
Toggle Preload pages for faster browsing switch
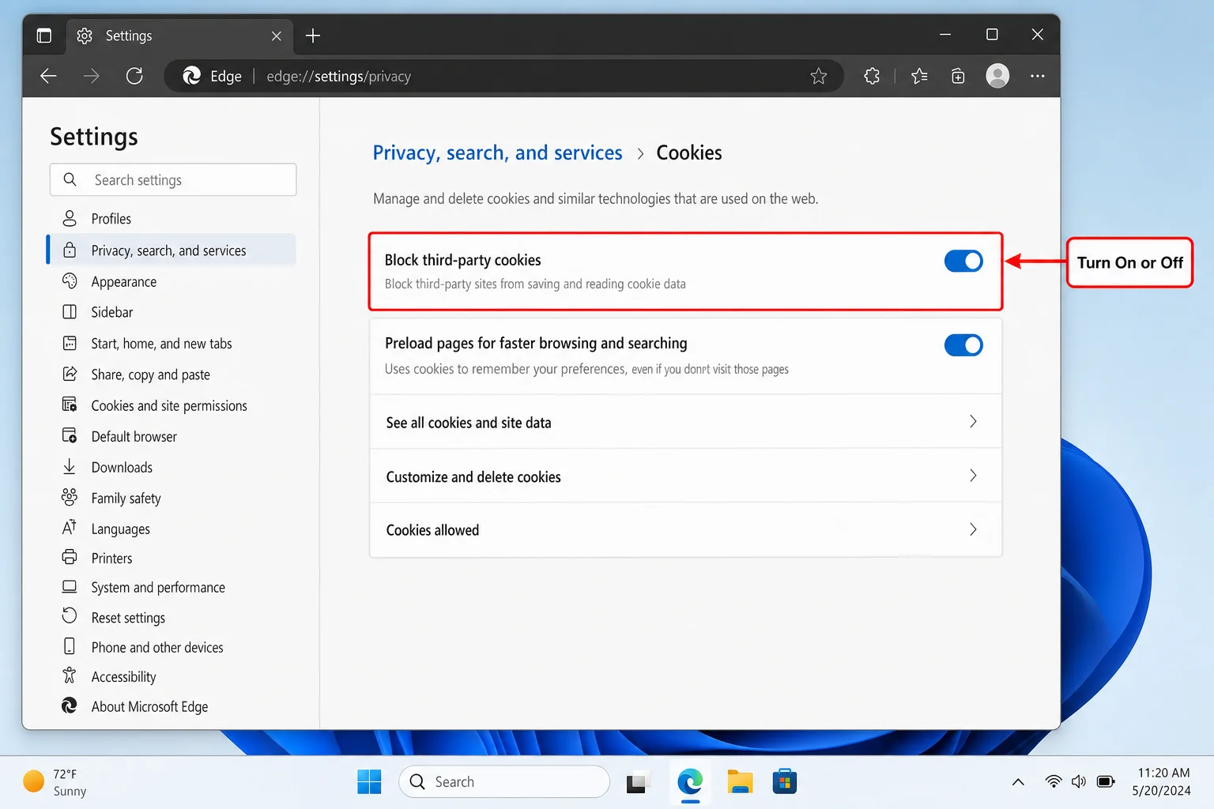(x=963, y=345)
